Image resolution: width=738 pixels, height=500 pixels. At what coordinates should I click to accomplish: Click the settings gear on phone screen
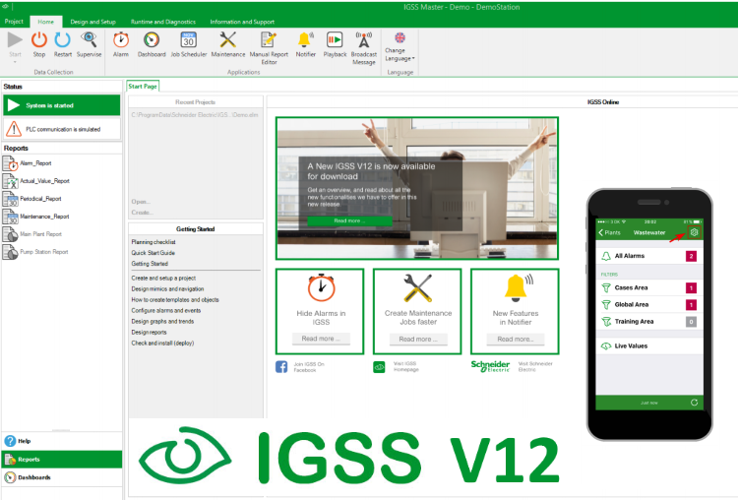coord(694,232)
